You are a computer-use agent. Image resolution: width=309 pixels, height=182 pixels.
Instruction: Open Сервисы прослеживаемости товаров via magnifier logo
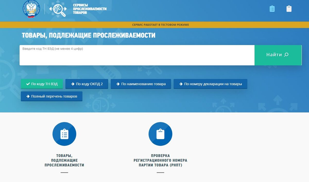(x=58, y=9)
